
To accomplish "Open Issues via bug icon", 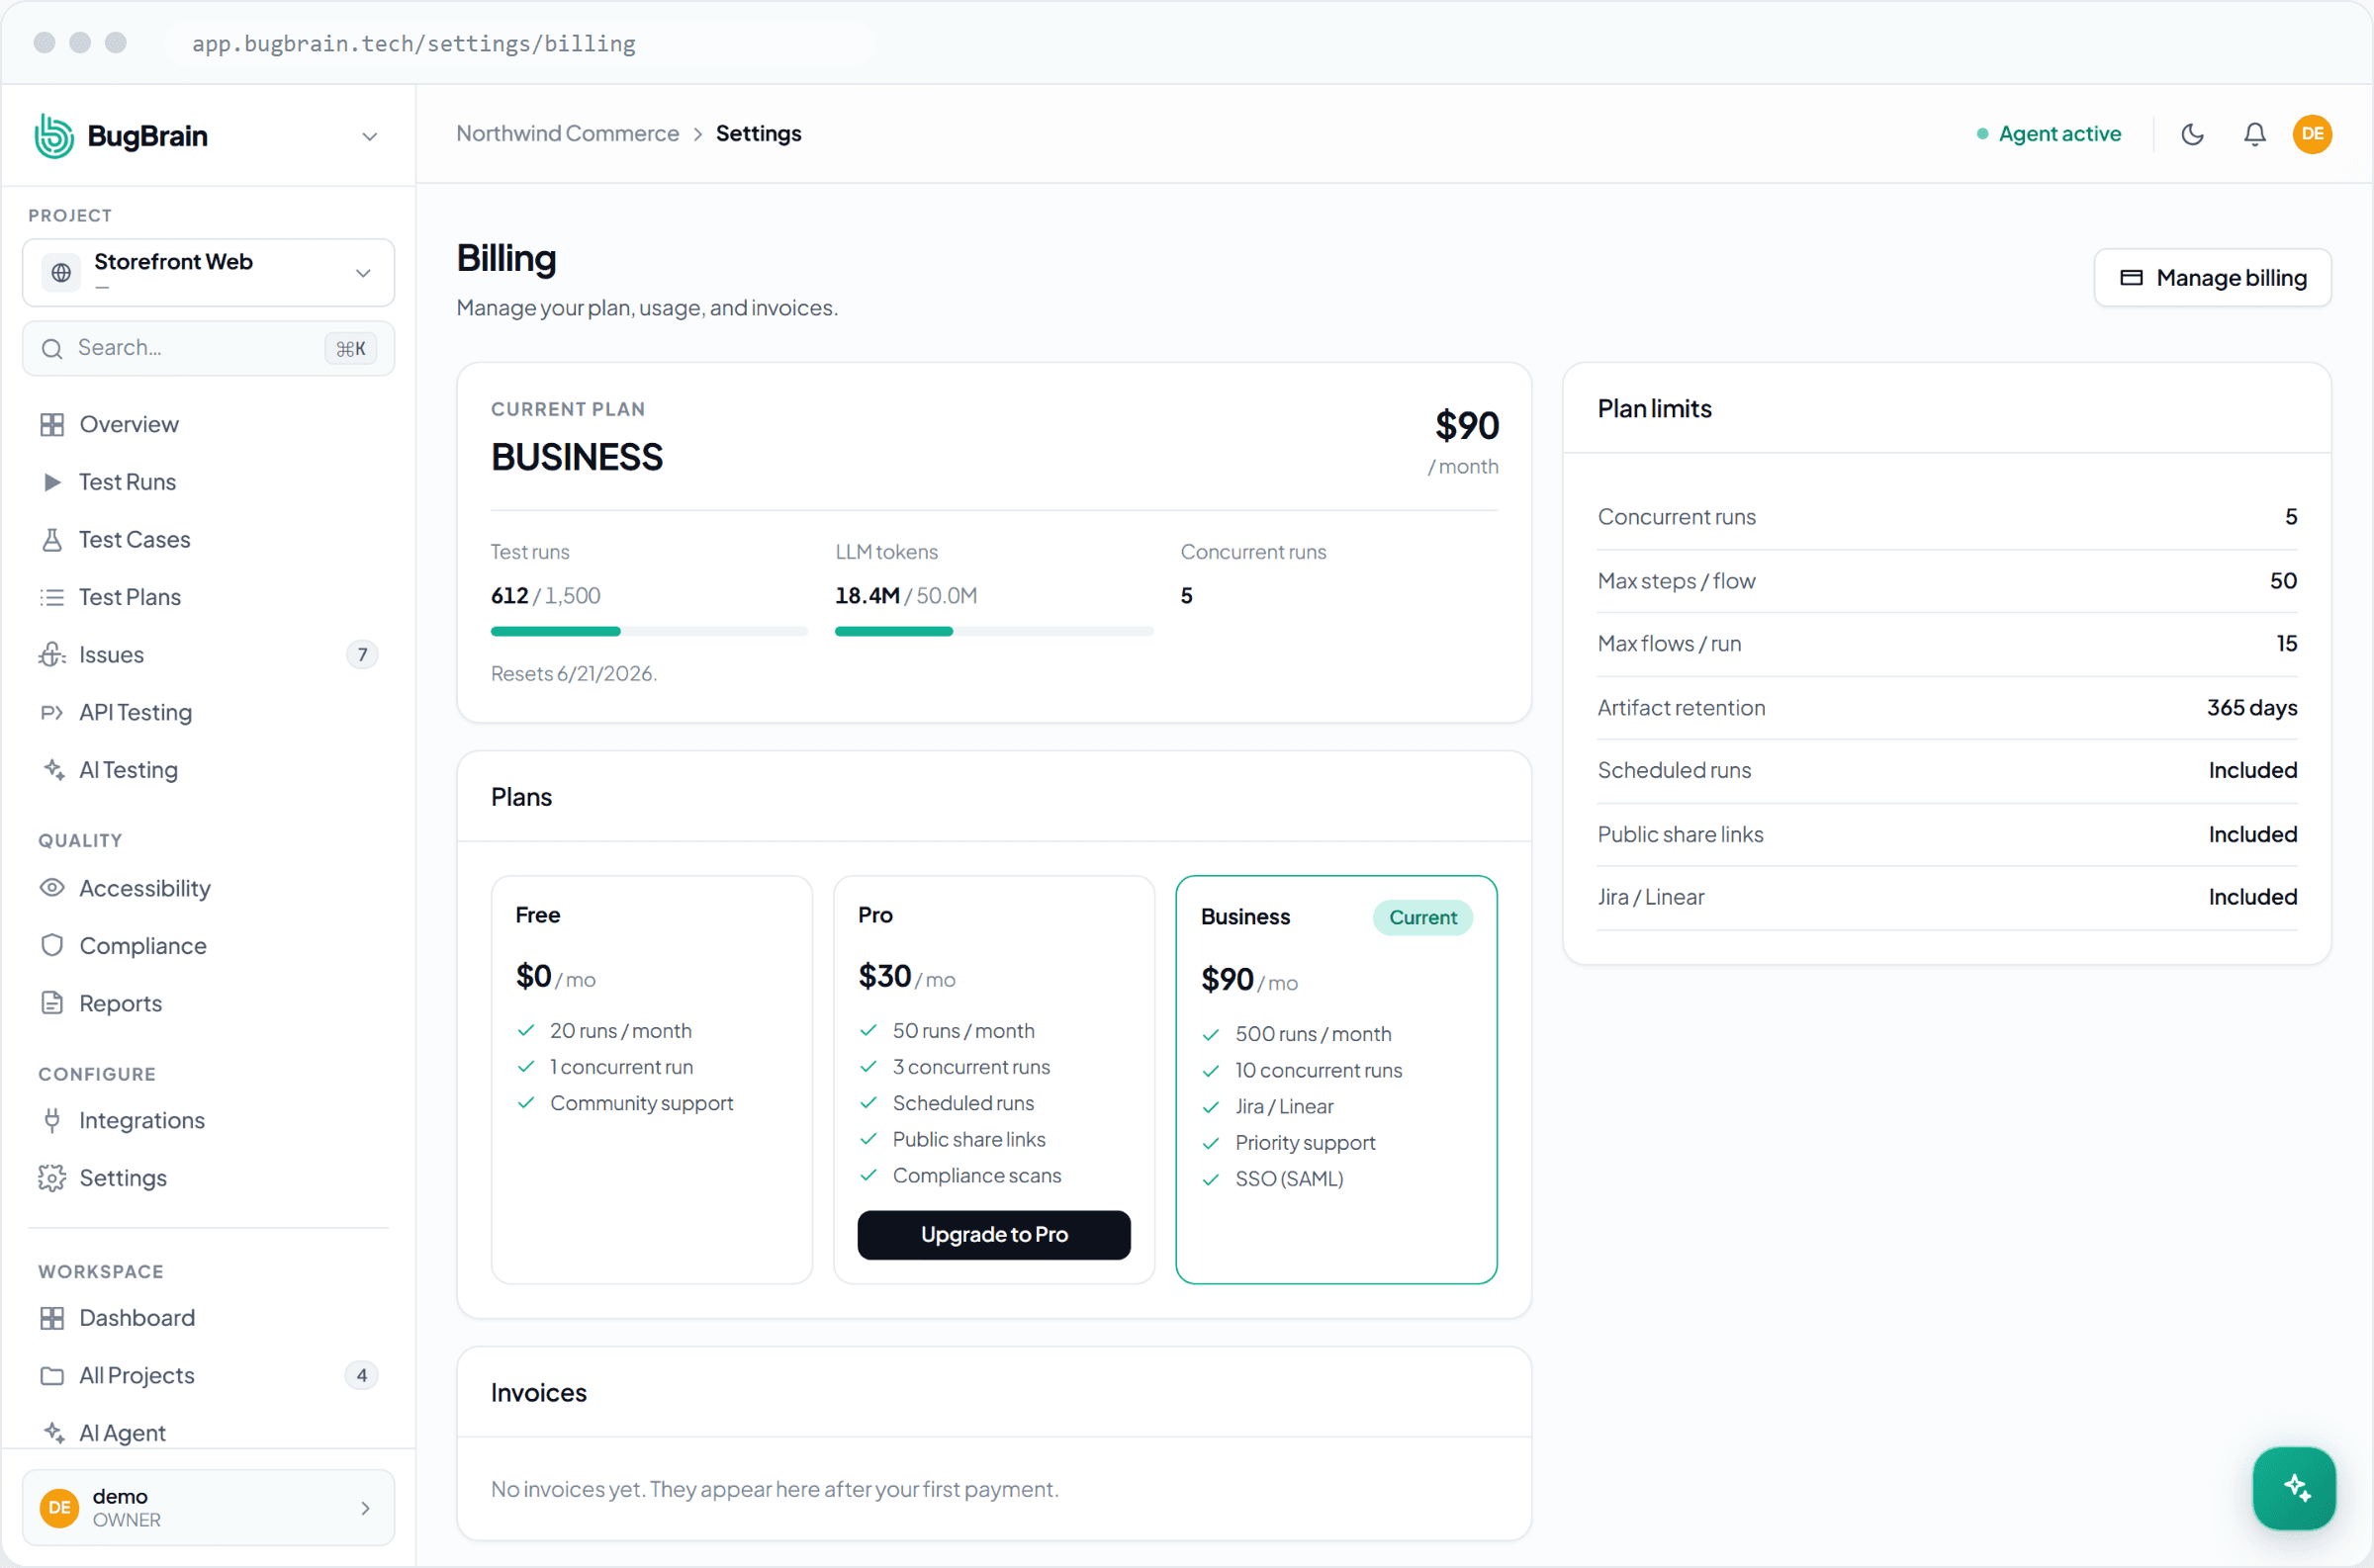I will pos(52,654).
